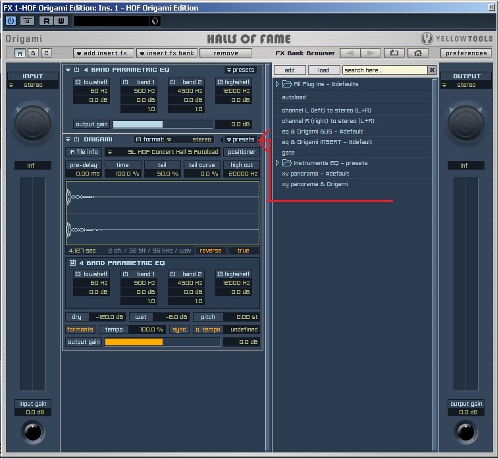Go back in FX Bank Browser
This screenshot has width=499, height=459.
350,53
